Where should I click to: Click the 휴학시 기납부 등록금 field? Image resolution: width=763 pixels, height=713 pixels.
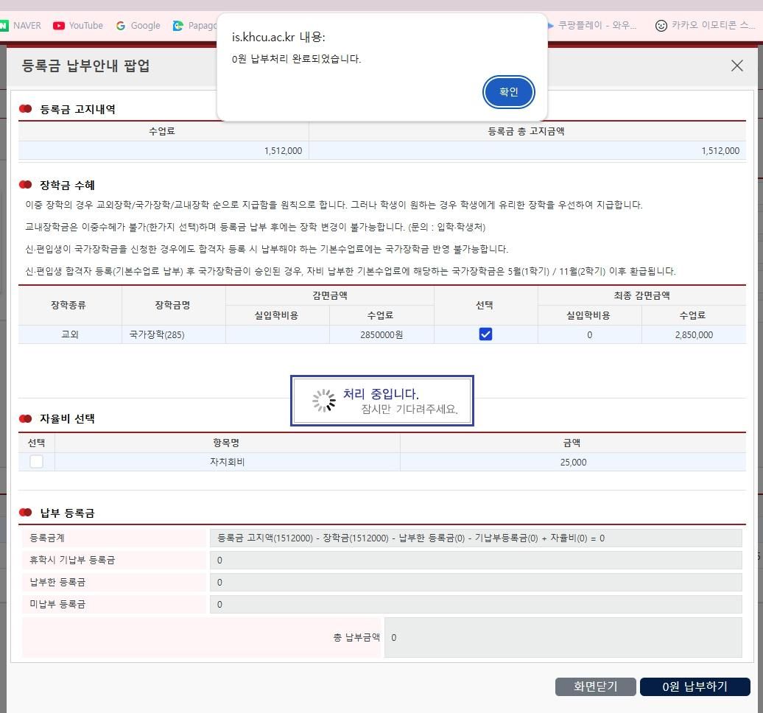coord(475,560)
